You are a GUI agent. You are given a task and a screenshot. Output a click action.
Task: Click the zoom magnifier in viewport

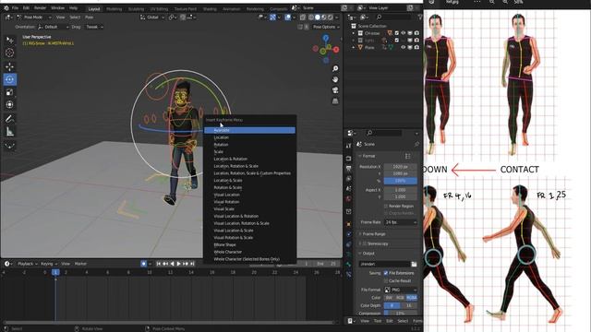click(x=335, y=68)
